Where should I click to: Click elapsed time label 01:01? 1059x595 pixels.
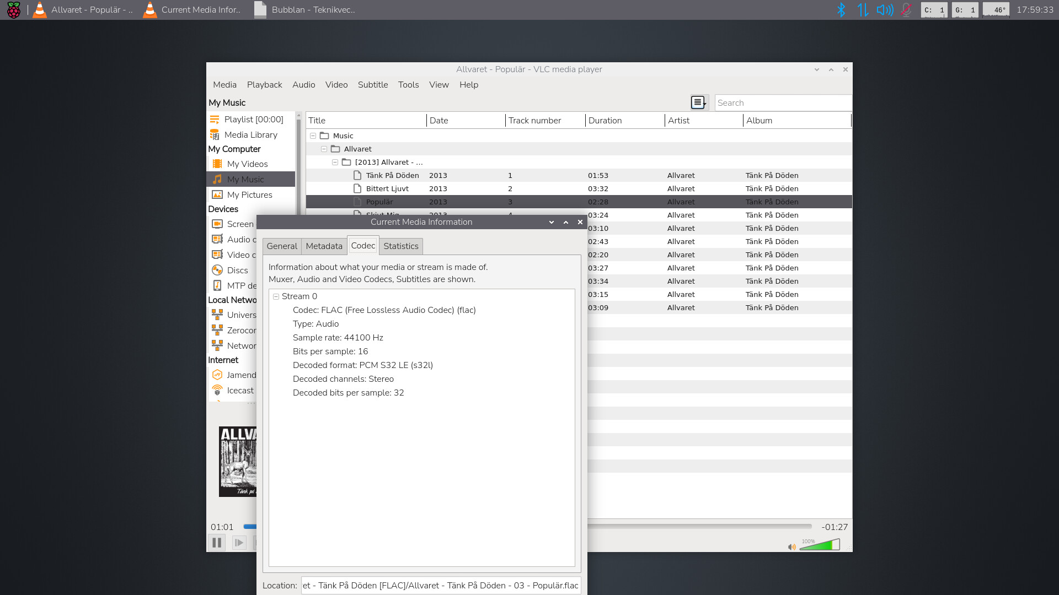(222, 527)
